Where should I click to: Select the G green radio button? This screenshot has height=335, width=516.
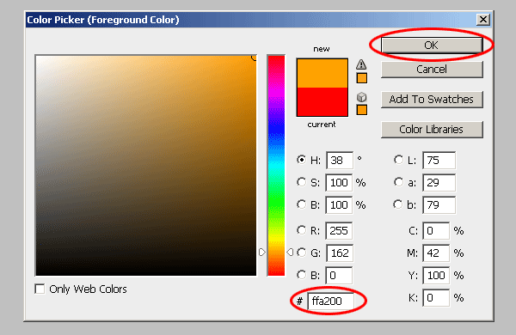coord(301,253)
